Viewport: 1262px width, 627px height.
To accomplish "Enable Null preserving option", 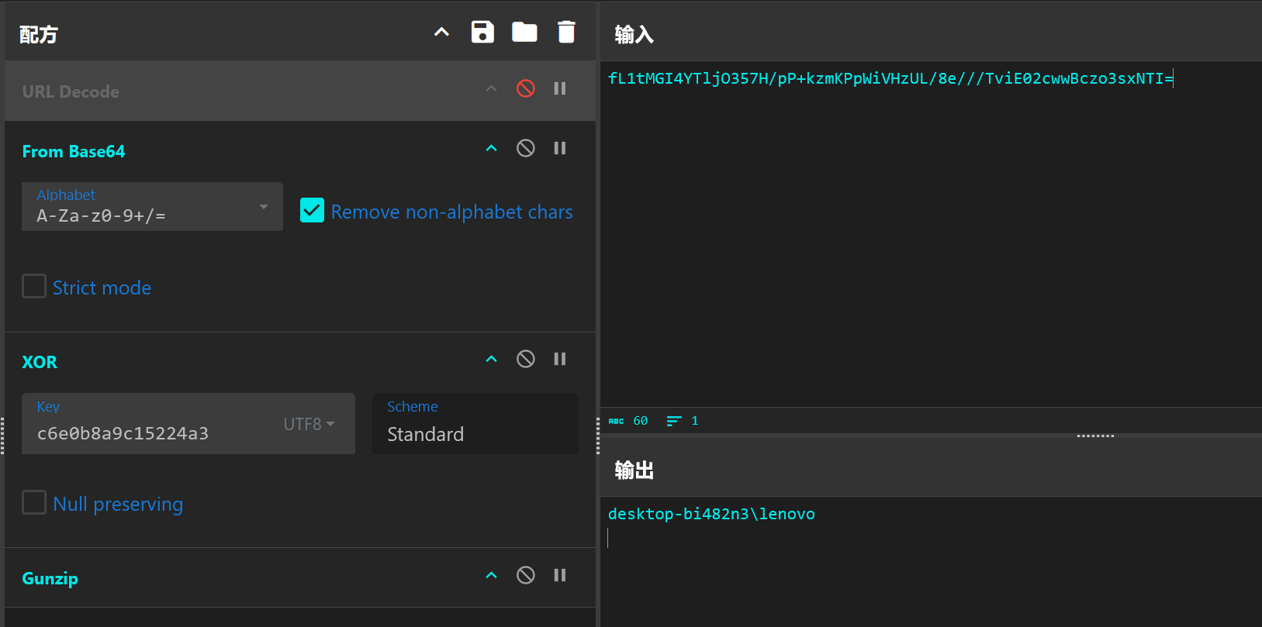I will pos(34,502).
